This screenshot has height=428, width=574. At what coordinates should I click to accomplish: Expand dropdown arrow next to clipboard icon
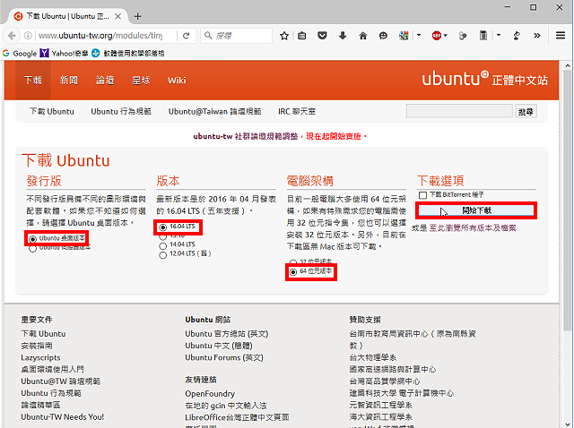pos(499,36)
